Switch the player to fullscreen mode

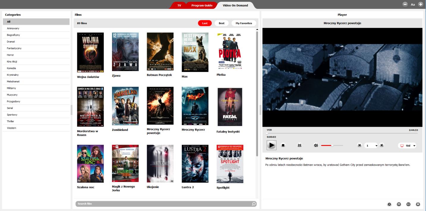299,145
